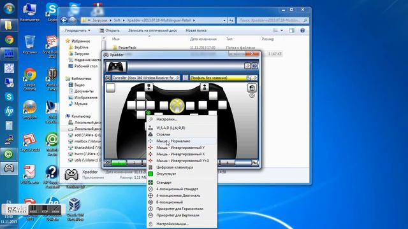Click the Y button square on controller

pyautogui.click(x=213, y=95)
